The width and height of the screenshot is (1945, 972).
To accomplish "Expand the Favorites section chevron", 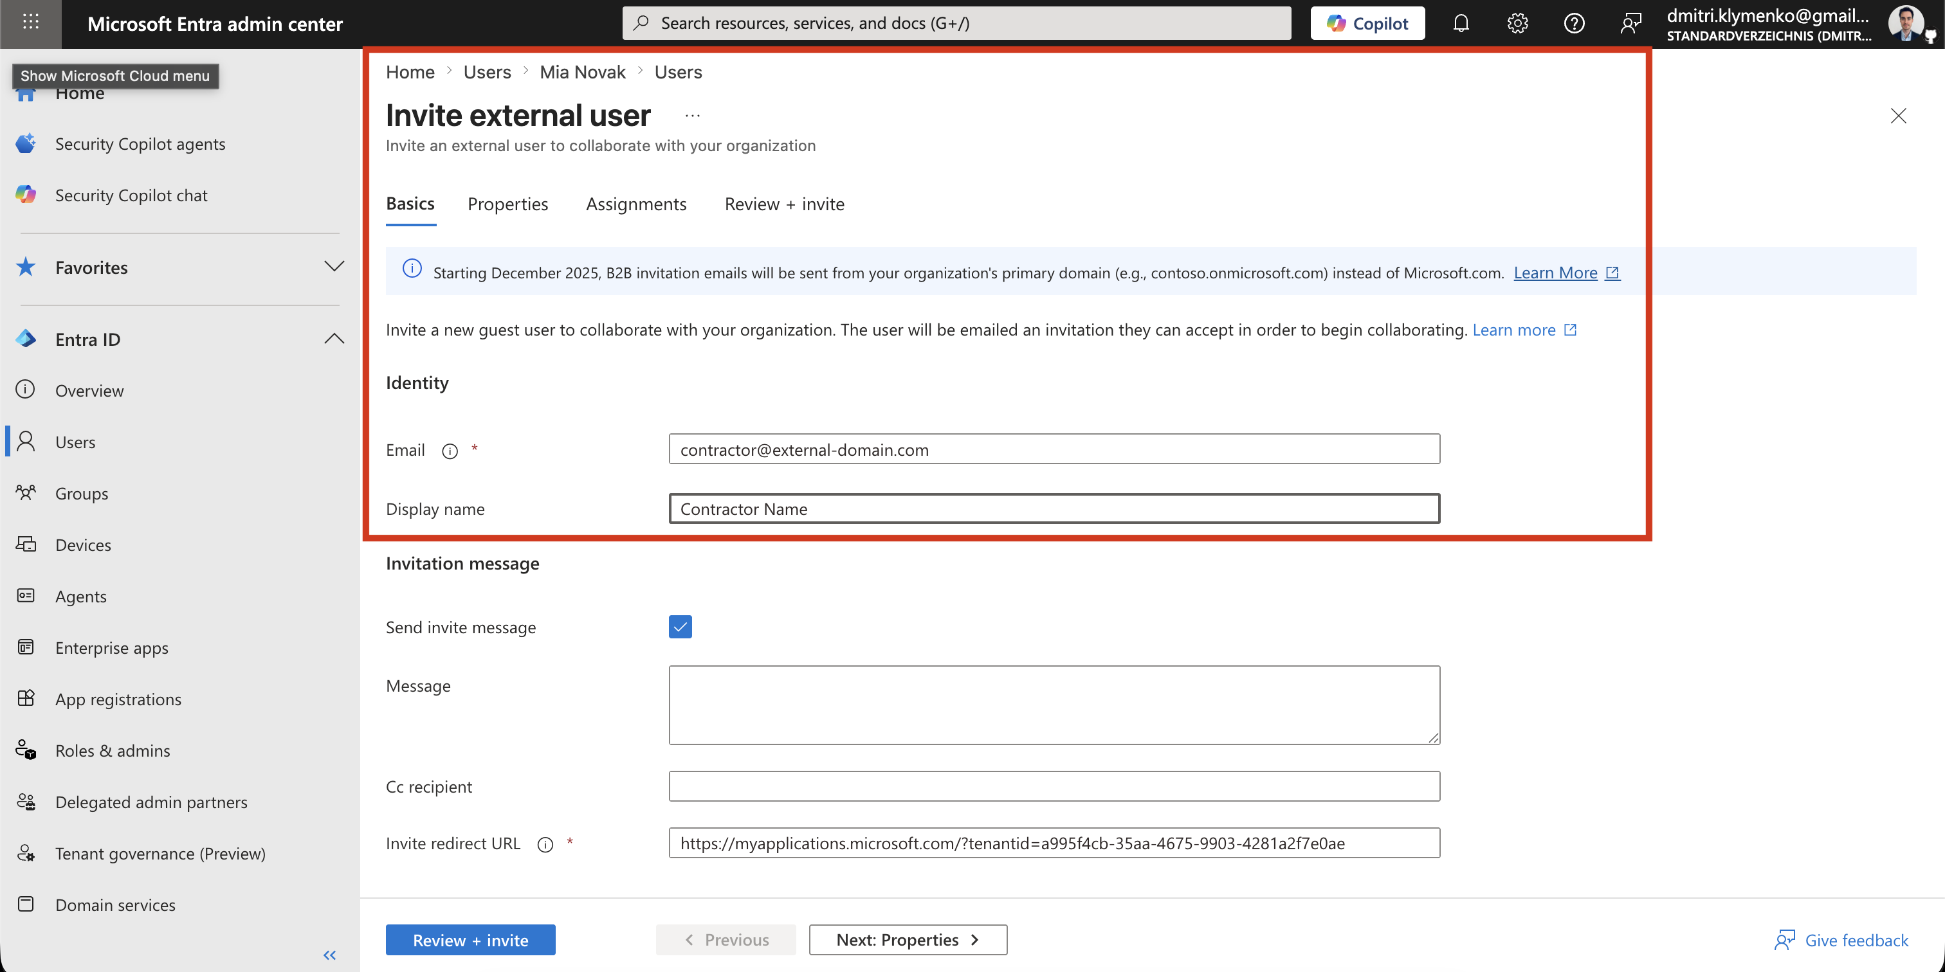I will (334, 267).
